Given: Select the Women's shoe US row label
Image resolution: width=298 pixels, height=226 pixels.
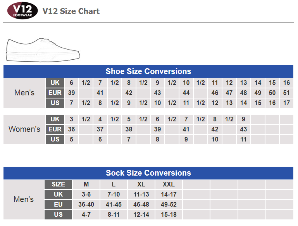Looking at the screenshot, I should click(x=55, y=139).
